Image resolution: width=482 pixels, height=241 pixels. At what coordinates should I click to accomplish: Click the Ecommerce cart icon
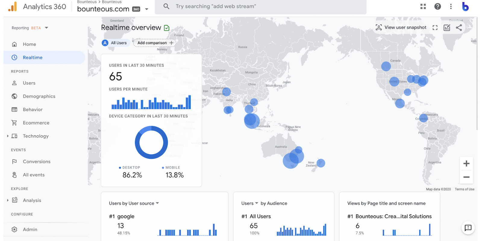pos(14,123)
